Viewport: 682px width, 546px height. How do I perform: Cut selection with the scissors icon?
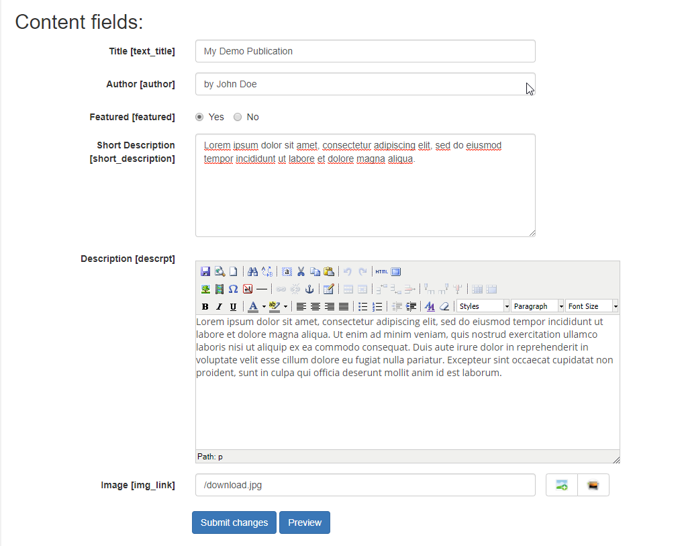coord(301,271)
